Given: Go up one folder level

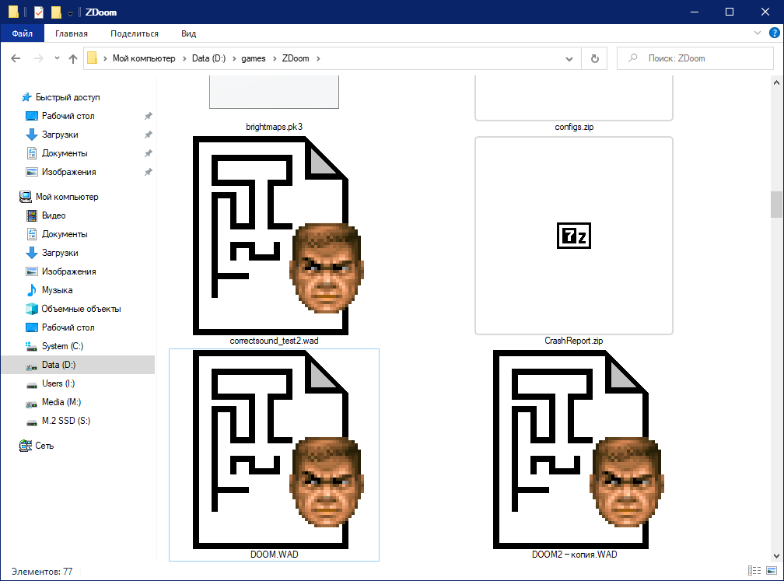Looking at the screenshot, I should (73, 58).
